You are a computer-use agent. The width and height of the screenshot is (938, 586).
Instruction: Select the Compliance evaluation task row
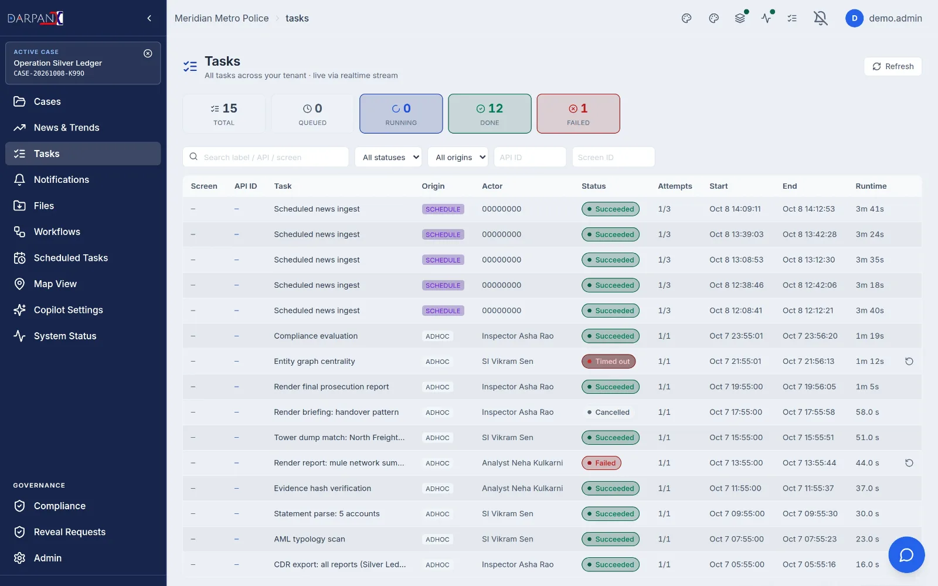(552, 336)
